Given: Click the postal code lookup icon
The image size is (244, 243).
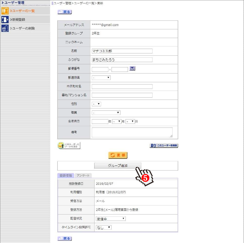Looking at the screenshot, I should (x=132, y=69).
